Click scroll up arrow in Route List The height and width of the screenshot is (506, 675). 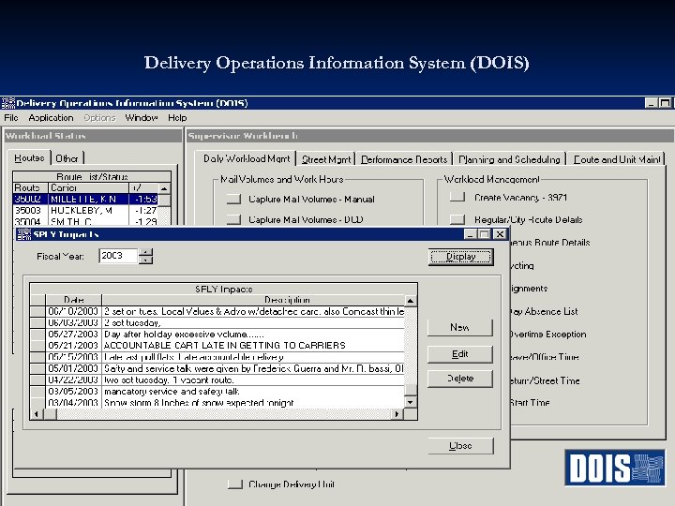(x=164, y=188)
